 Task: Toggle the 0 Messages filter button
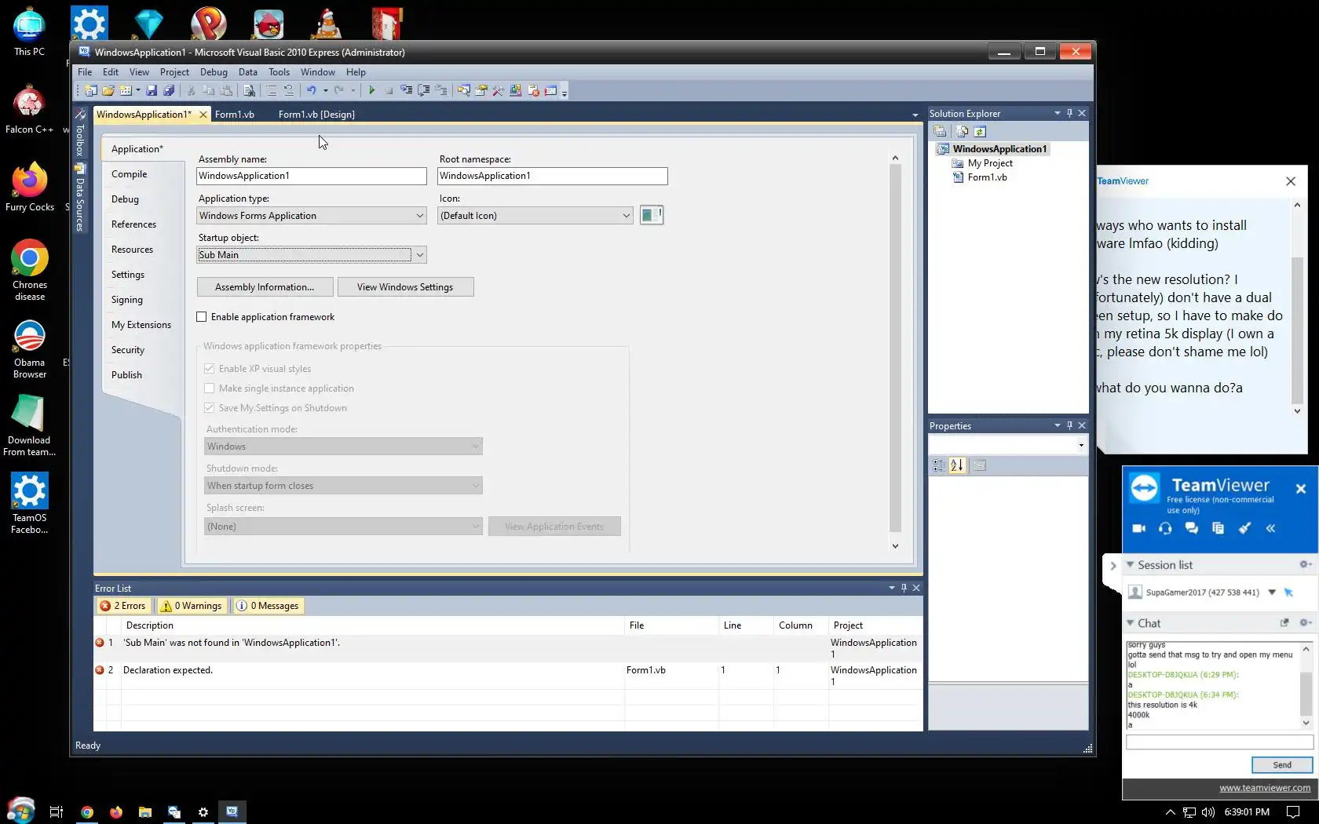click(269, 606)
